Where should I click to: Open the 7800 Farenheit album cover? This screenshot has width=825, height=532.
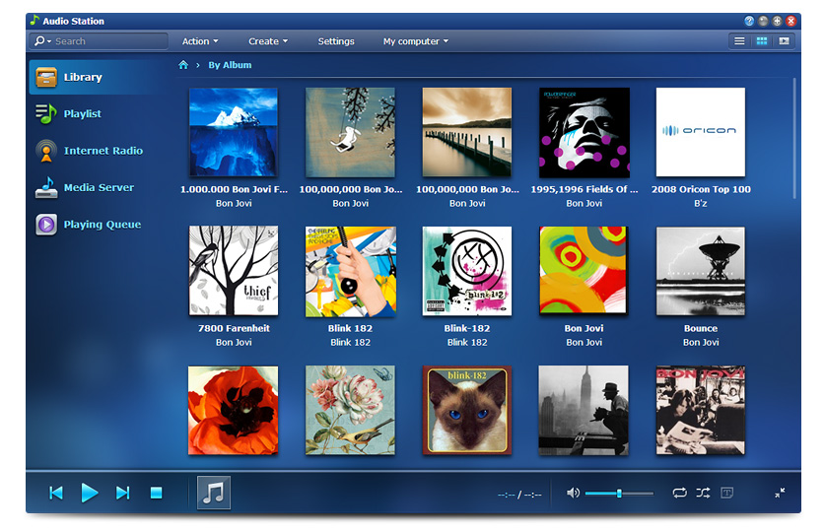234,271
